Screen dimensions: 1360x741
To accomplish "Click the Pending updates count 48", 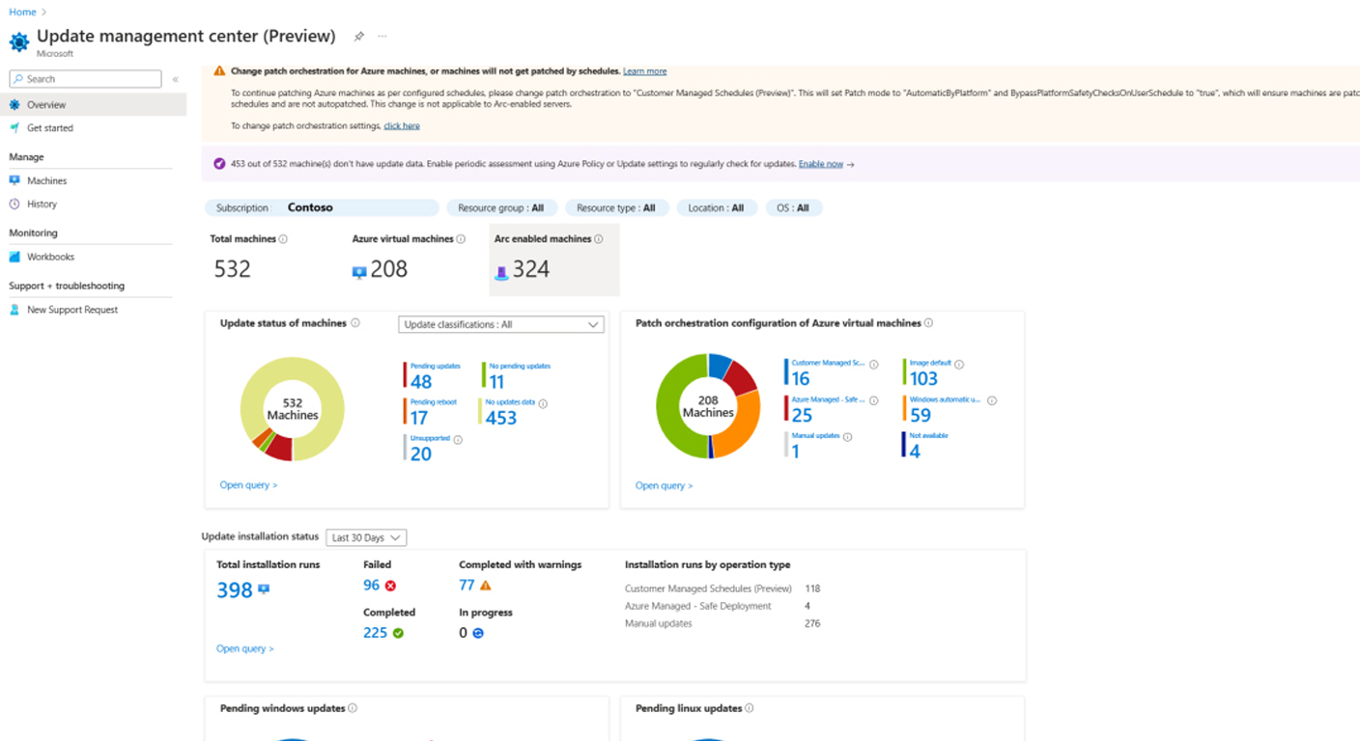I will tap(421, 382).
